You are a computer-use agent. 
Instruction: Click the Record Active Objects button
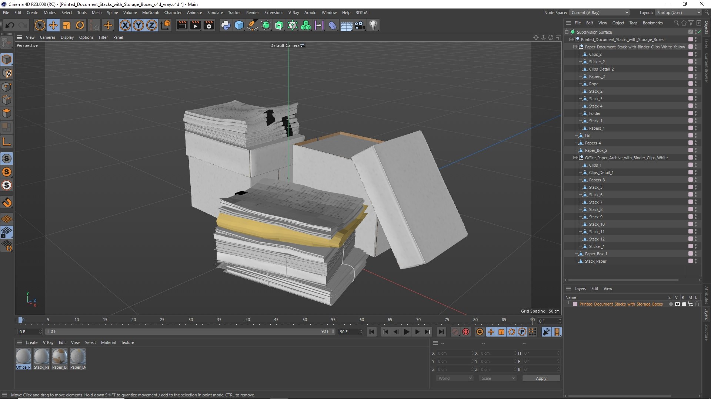pyautogui.click(x=466, y=332)
